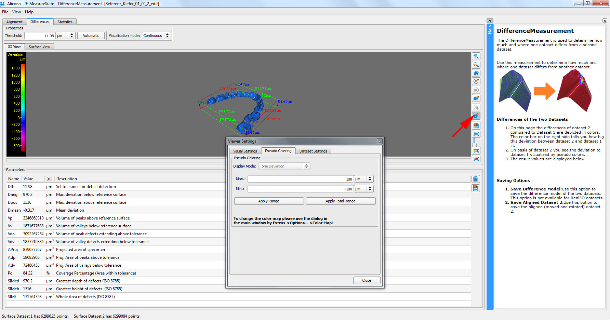Click the fit-to-frame view icon

pos(476,134)
